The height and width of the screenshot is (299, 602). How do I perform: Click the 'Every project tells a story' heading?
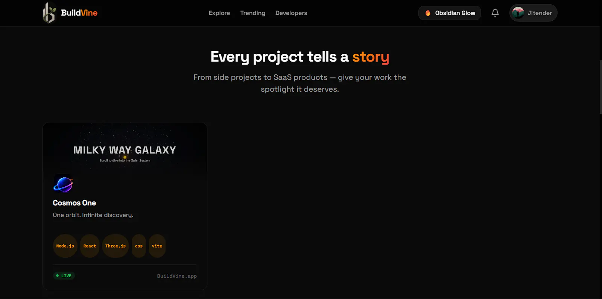tap(300, 57)
